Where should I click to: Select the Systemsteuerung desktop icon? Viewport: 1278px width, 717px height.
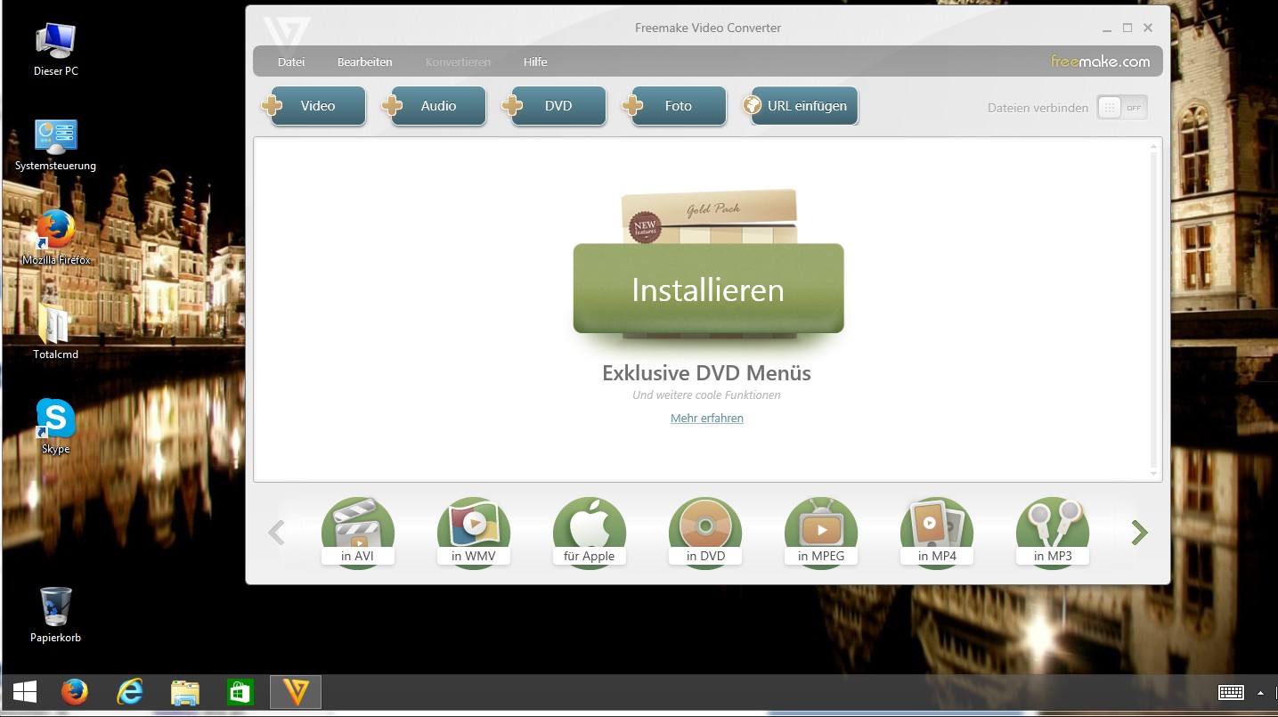pyautogui.click(x=55, y=143)
